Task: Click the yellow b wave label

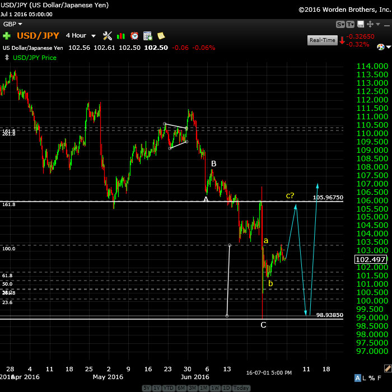Action: click(270, 283)
